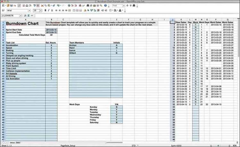Click the Function equals icon

(x=32, y=16)
